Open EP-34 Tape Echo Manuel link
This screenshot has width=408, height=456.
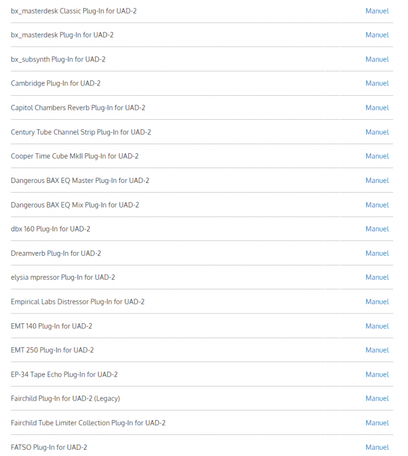coord(377,374)
